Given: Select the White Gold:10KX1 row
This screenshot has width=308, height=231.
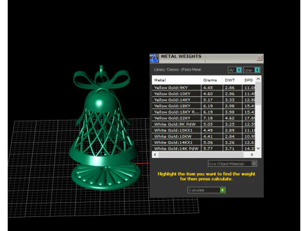Looking at the screenshot, I should point(203,130).
